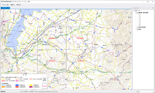Open the document tab list arrow above the map
Viewport: 155px width, 93px height.
click(130, 8)
